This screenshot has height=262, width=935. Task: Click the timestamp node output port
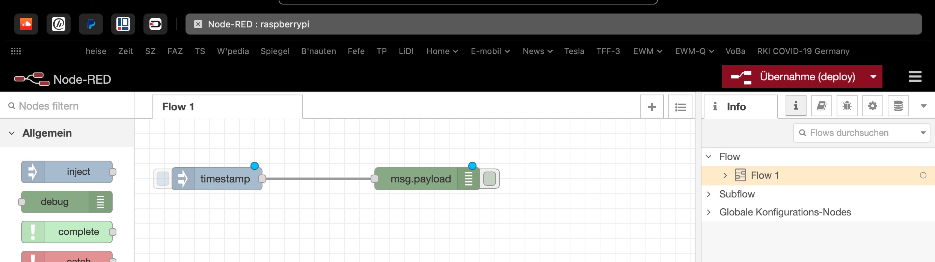(x=262, y=179)
